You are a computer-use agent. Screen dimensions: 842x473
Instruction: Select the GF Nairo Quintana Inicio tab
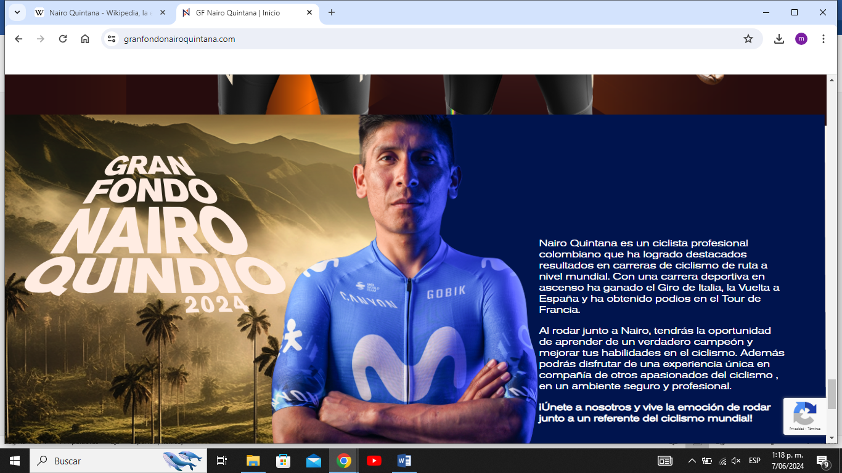tap(247, 12)
